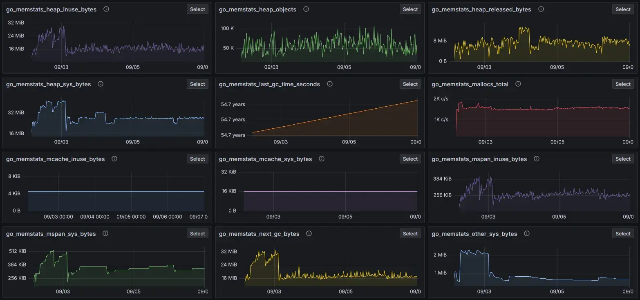Screen dimensions: 640x300
Task: Click the 8 MiB axis label in heap_released_bytes
Action: point(440,40)
